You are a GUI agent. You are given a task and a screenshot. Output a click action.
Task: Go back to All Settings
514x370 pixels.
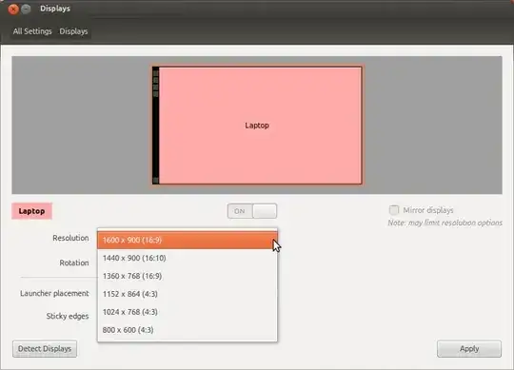(x=32, y=31)
